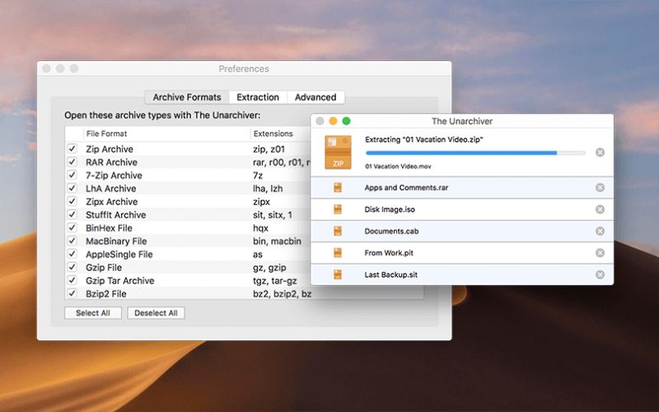Switch to the Extraction tab
This screenshot has height=412, width=659.
258,97
